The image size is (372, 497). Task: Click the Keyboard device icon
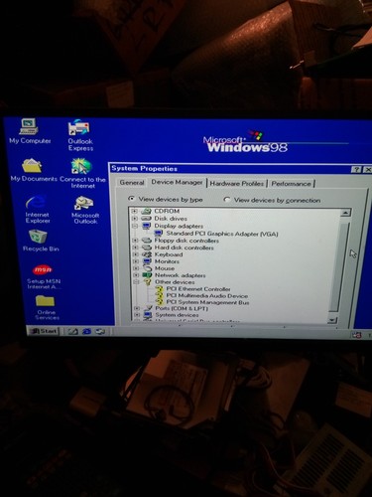tap(147, 254)
